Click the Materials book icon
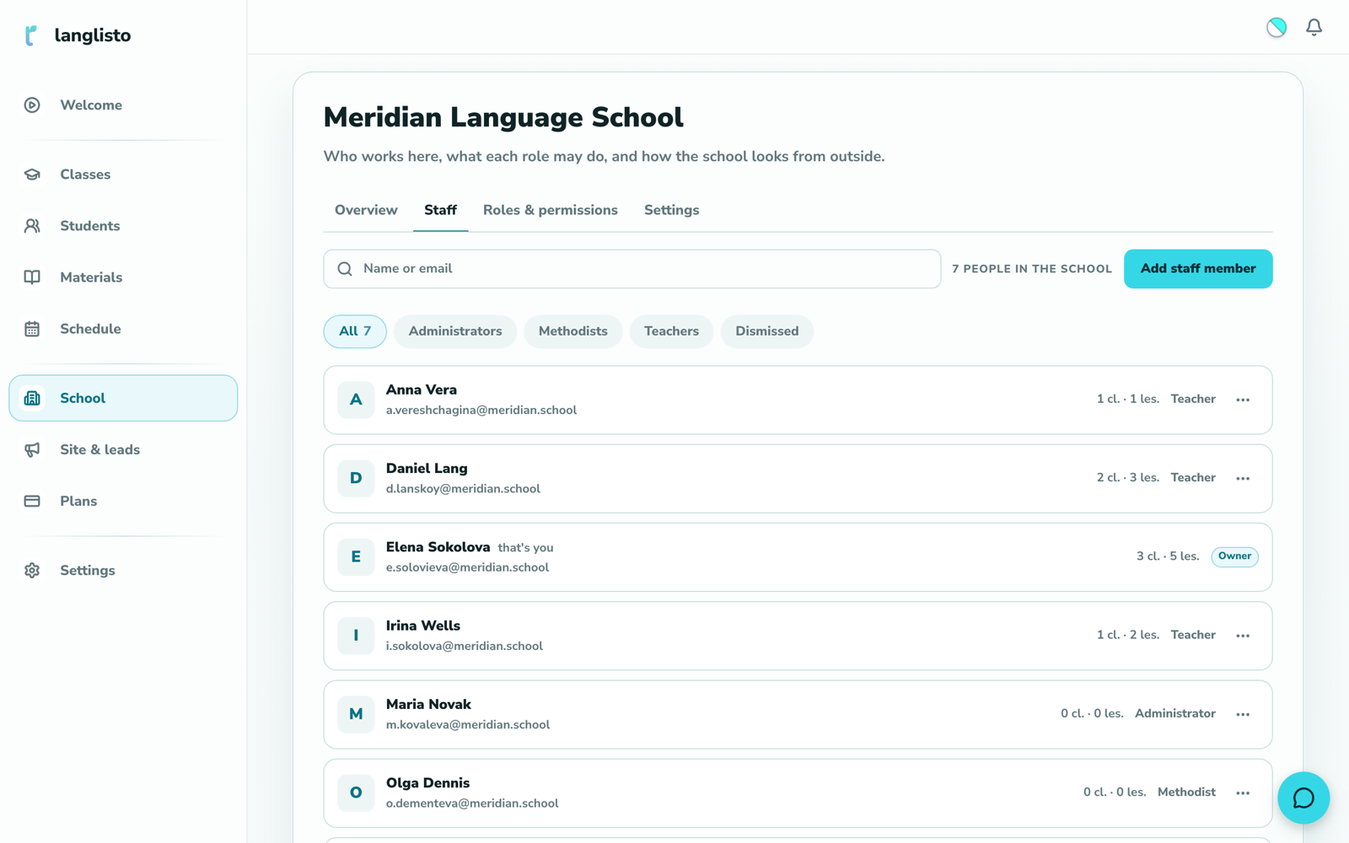 tap(32, 277)
